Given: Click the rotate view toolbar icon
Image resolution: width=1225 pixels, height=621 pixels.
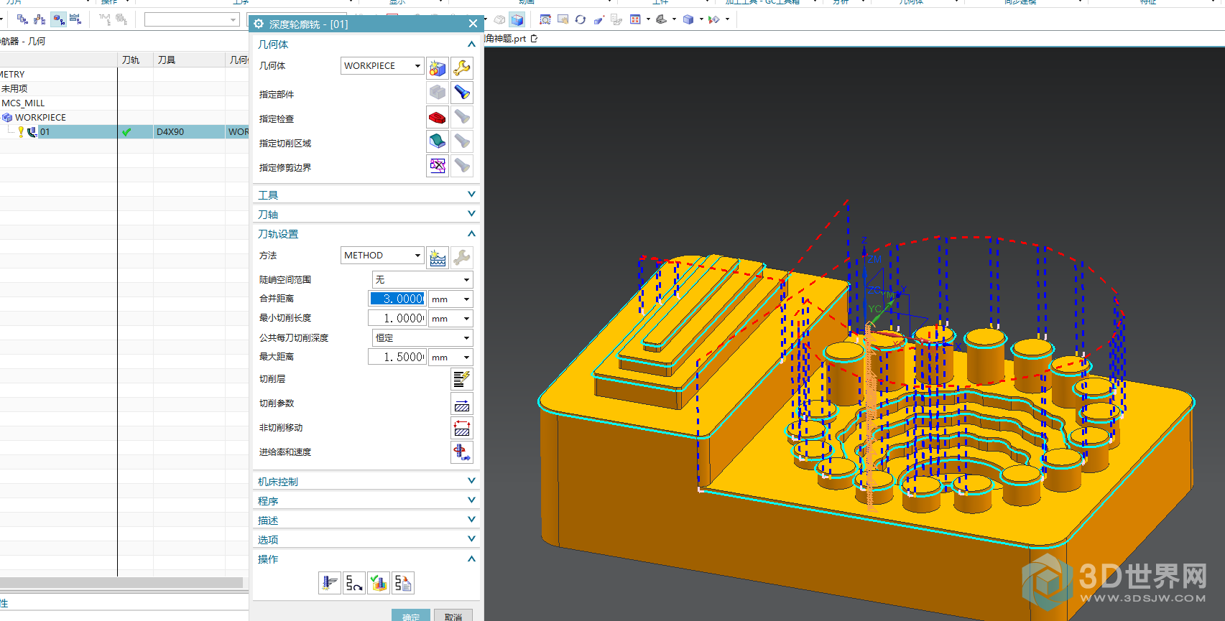Looking at the screenshot, I should [x=581, y=19].
